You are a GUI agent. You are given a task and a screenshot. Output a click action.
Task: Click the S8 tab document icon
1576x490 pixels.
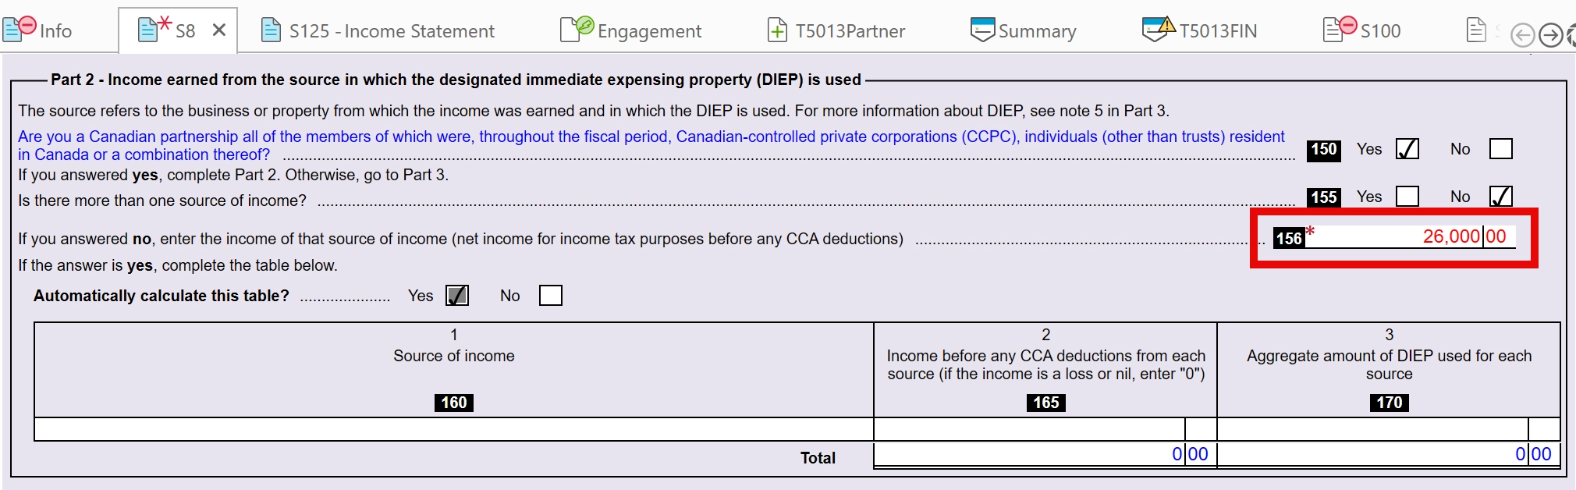[x=154, y=29]
